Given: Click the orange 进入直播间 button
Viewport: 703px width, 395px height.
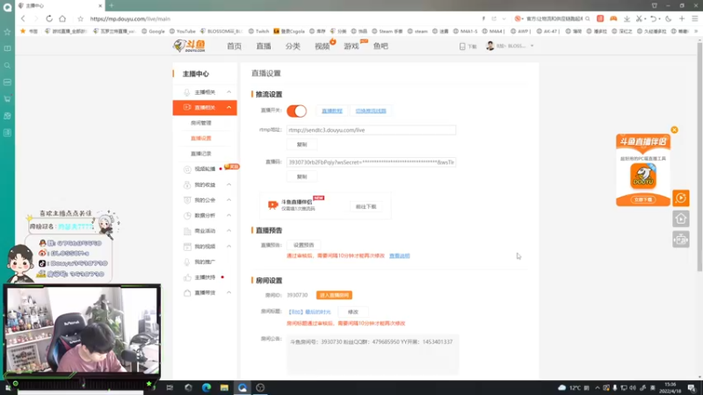Looking at the screenshot, I should point(334,295).
